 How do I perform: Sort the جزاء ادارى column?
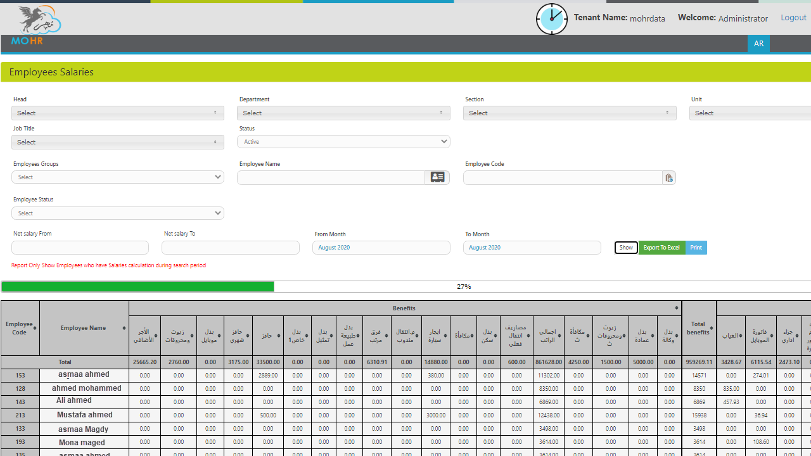coord(797,336)
